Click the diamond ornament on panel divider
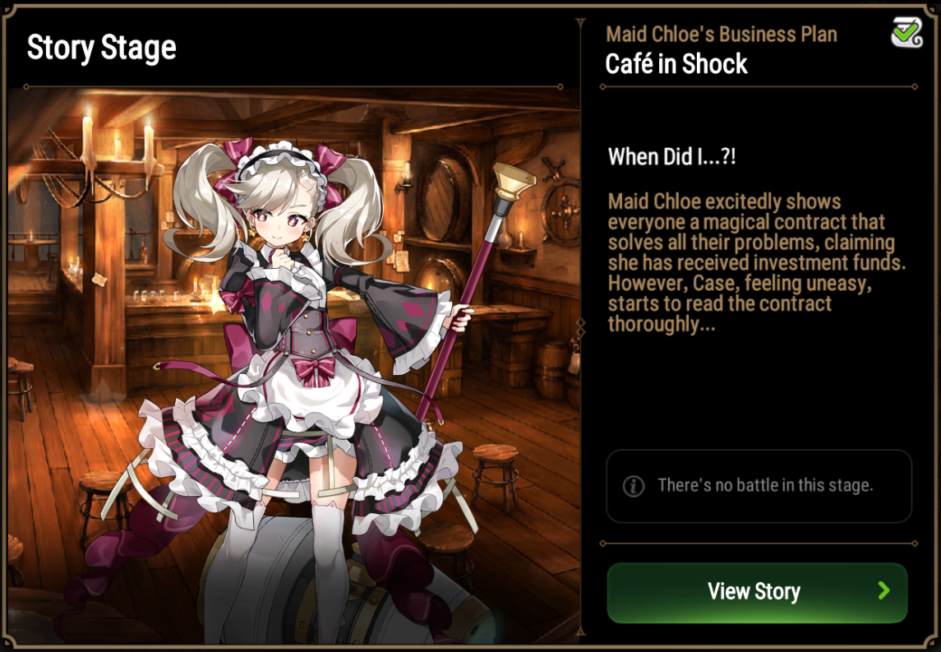Screen dimensions: 941x652 [x=580, y=329]
